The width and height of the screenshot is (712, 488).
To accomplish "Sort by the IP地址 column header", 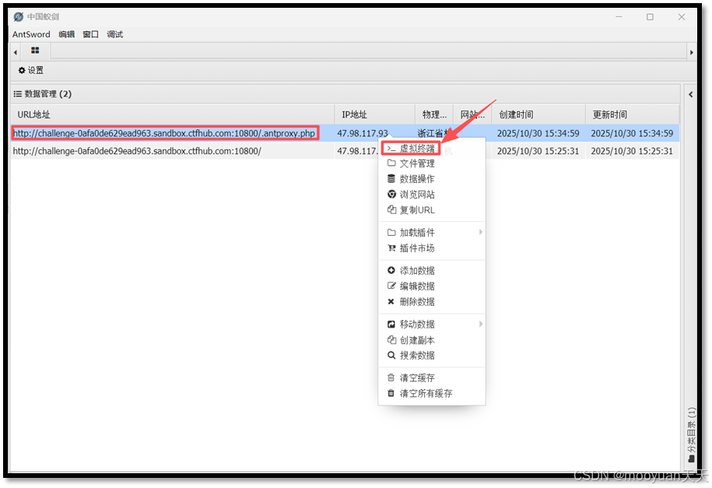I will (x=375, y=114).
